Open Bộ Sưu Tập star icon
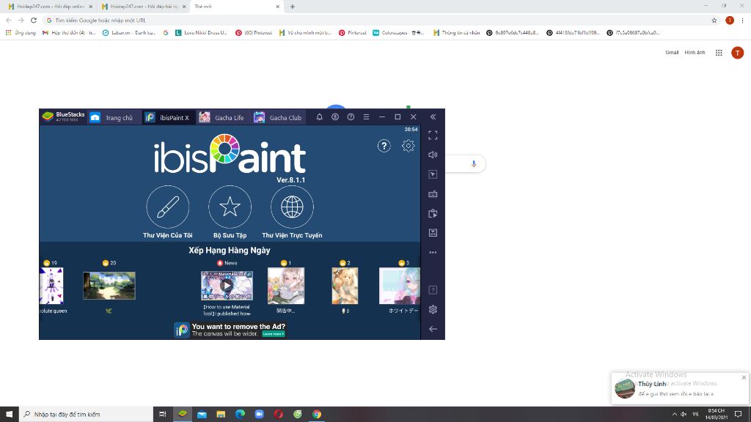 point(230,207)
